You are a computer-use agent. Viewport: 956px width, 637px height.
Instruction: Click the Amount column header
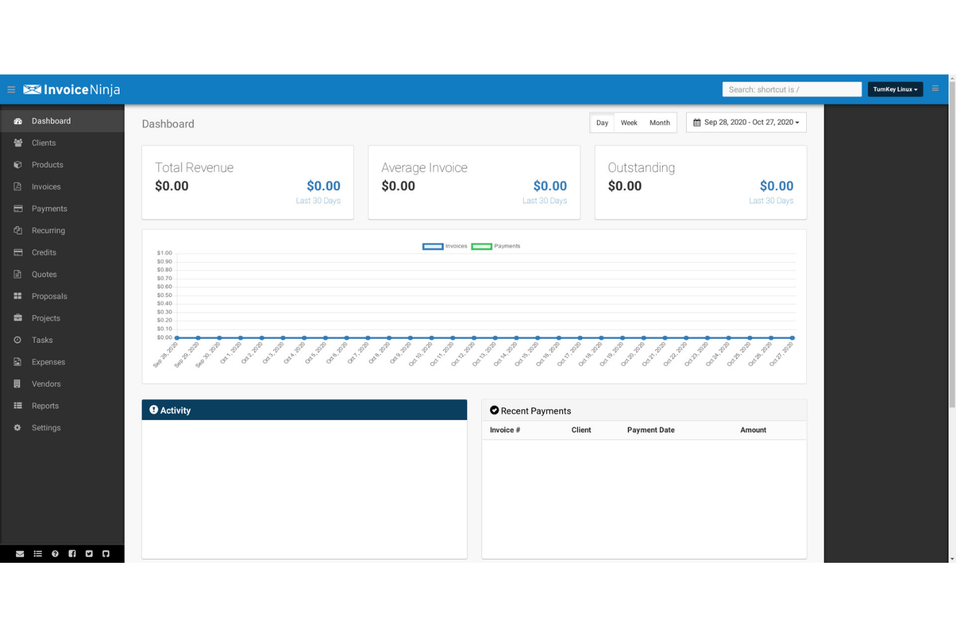point(753,430)
